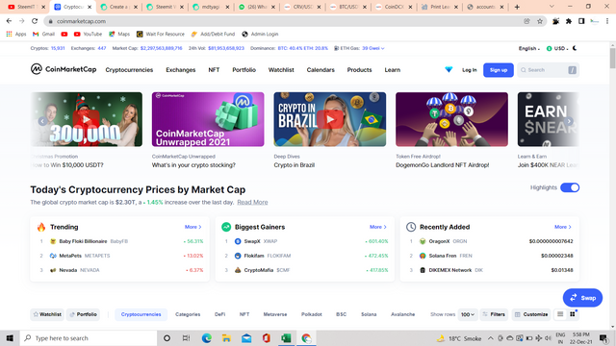This screenshot has height=346, width=616.
Task: Select the DeFi tab
Action: (x=220, y=314)
